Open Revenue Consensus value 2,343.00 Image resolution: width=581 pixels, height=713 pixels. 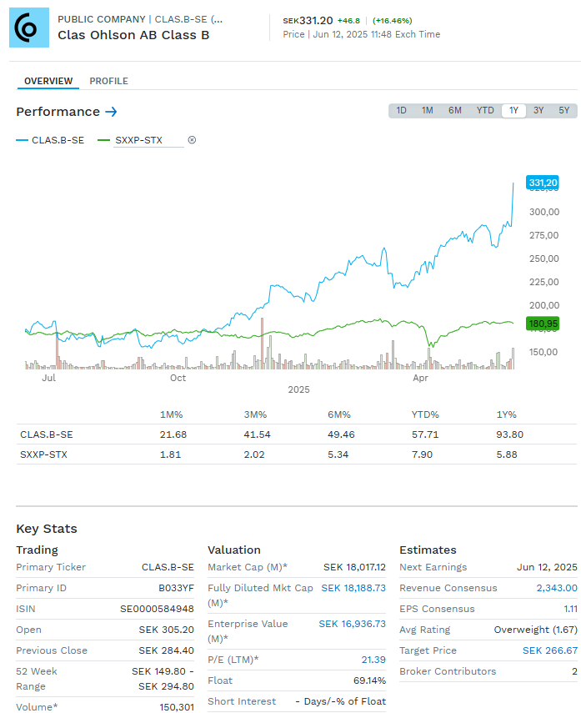coord(557,588)
